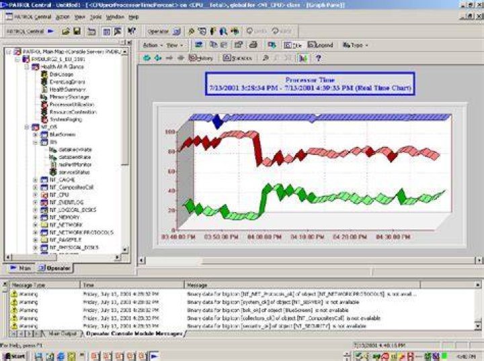Image resolution: width=484 pixels, height=361 pixels.
Task: Click the wand icon in main toolbar
Action: [191, 31]
